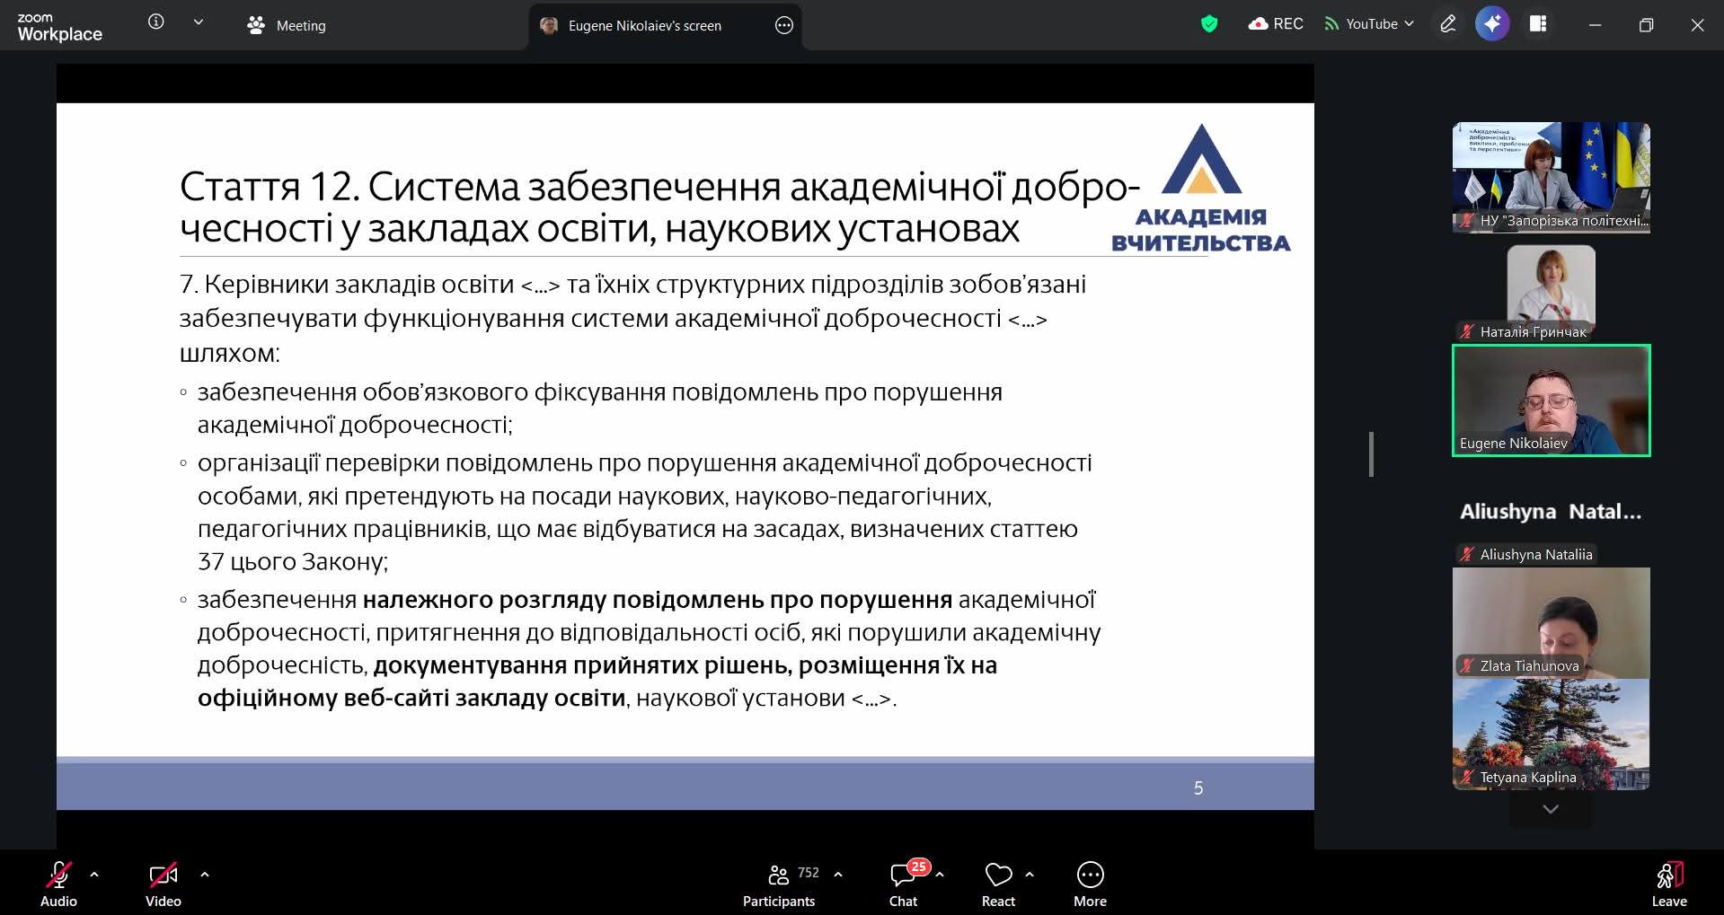Screen dimensions: 1724x915
Task: Click the annotate pencil icon
Action: [1447, 24]
